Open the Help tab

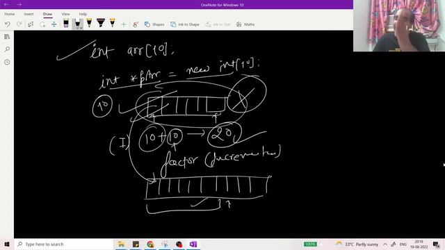[83, 14]
